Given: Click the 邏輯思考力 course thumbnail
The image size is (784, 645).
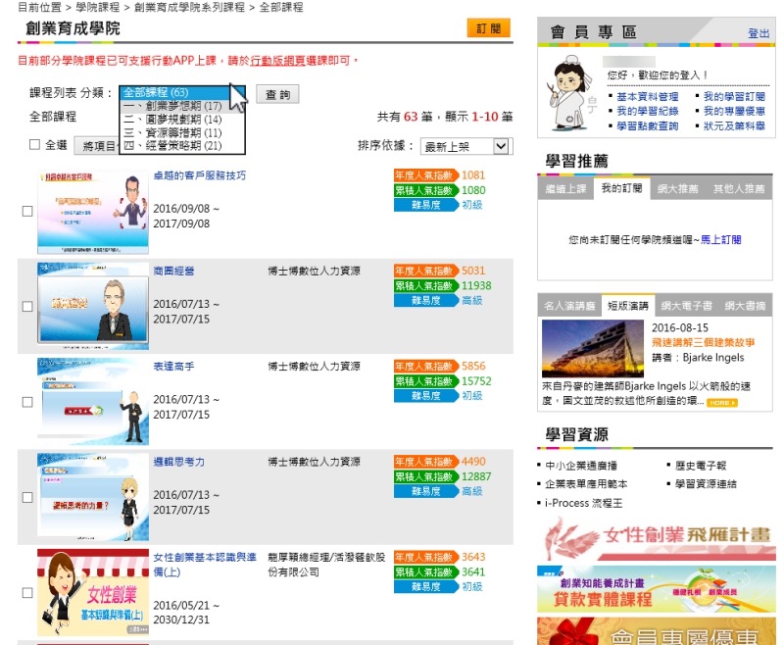Looking at the screenshot, I should (x=93, y=497).
